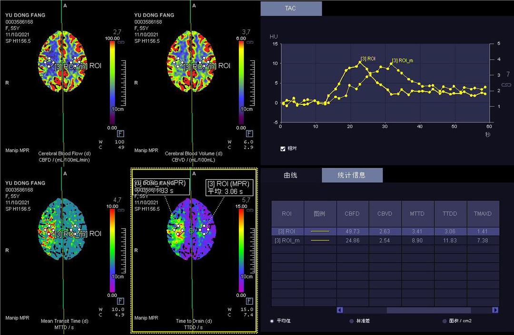Click the CBVD value 2.63
This screenshot has height=335, width=514.
pos(385,231)
